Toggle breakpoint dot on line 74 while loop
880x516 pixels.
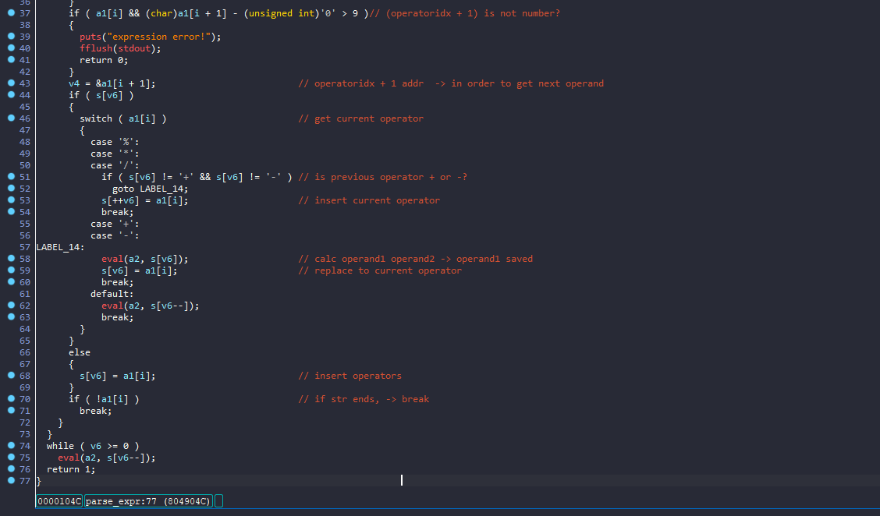11,445
